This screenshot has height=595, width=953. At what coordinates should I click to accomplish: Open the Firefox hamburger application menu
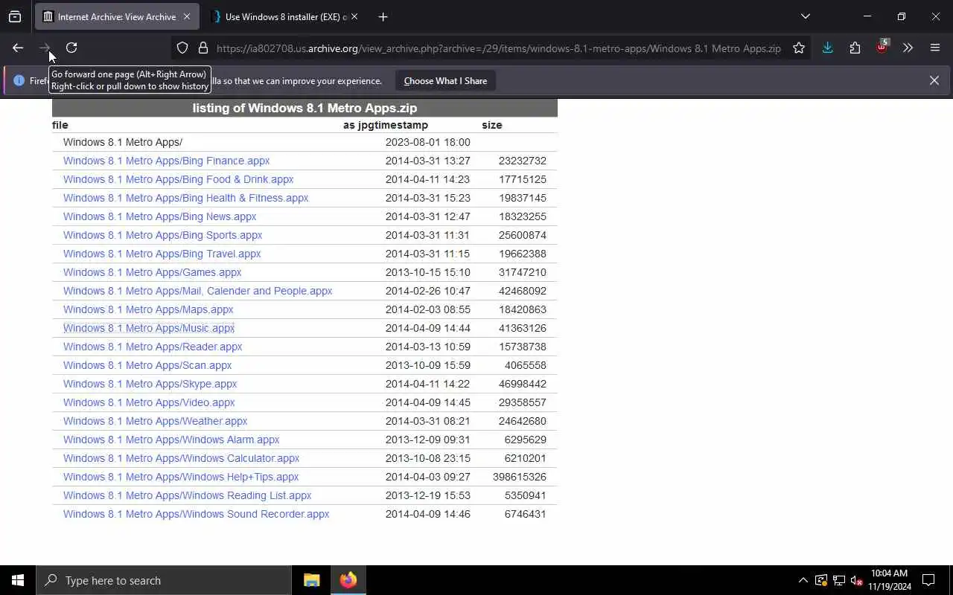[935, 48]
